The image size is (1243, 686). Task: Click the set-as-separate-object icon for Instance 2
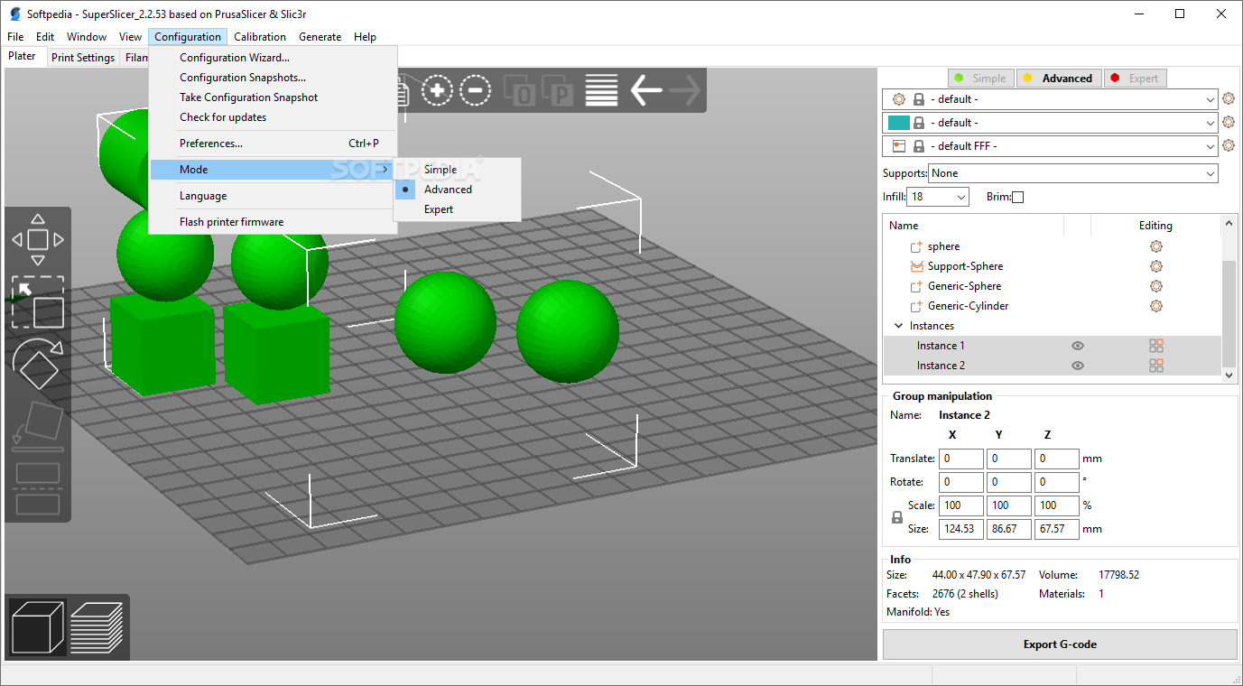pos(1155,366)
